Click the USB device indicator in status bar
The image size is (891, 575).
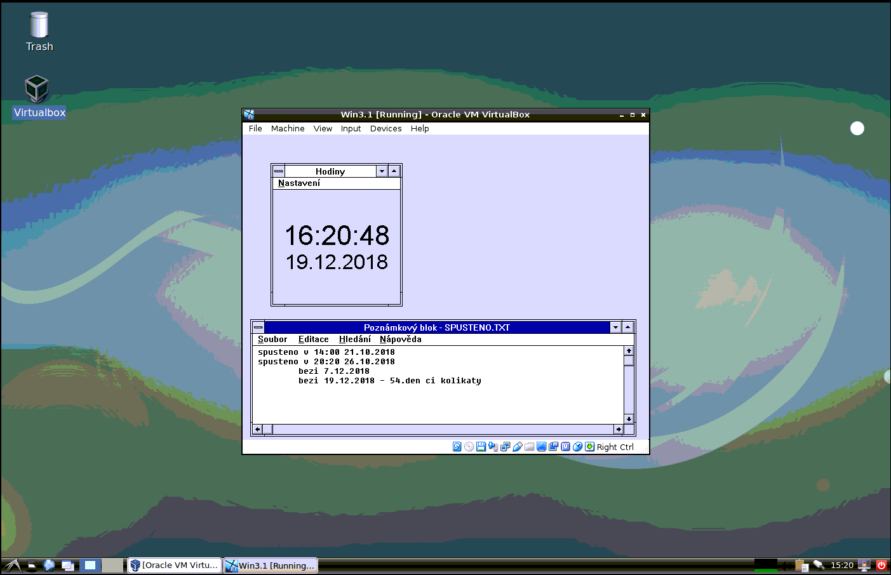click(x=517, y=447)
